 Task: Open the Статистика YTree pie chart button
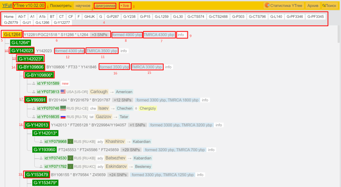tap(283, 6)
